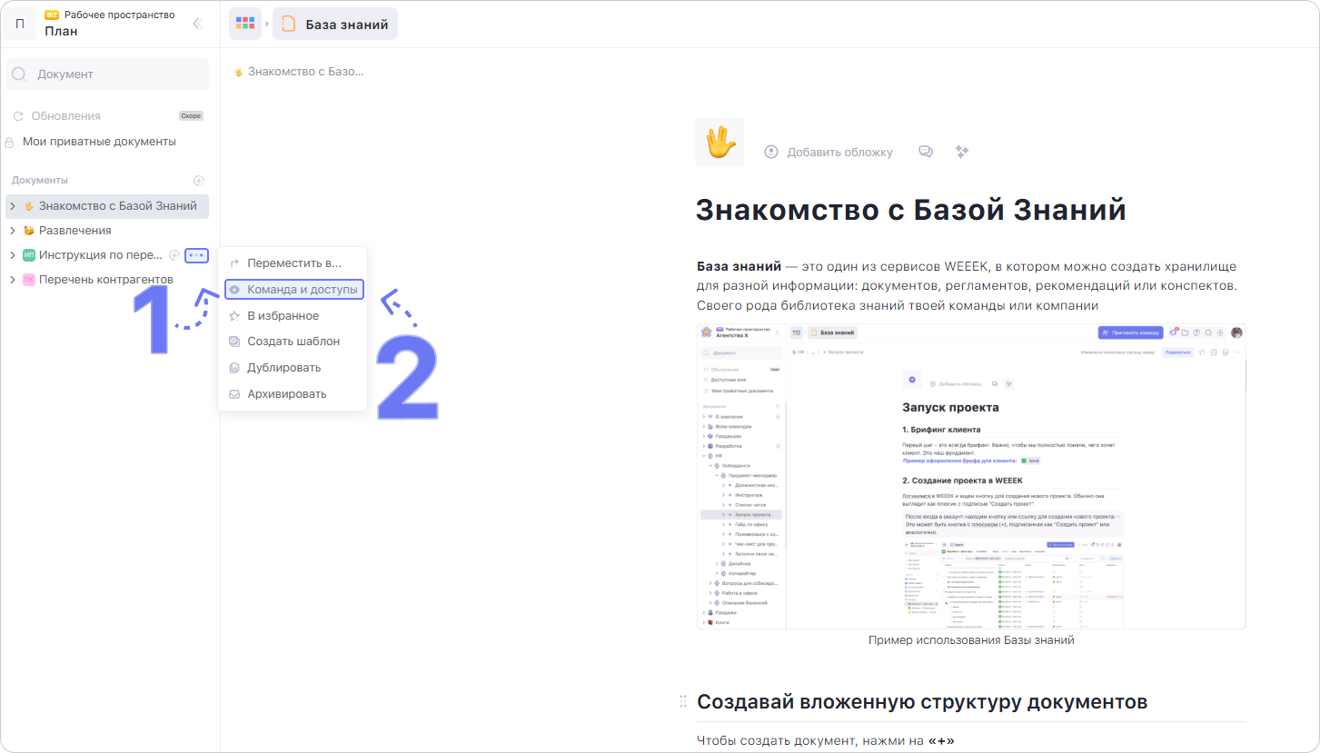Choose Архивировать from context menu
This screenshot has width=1320, height=753.
pos(293,394)
